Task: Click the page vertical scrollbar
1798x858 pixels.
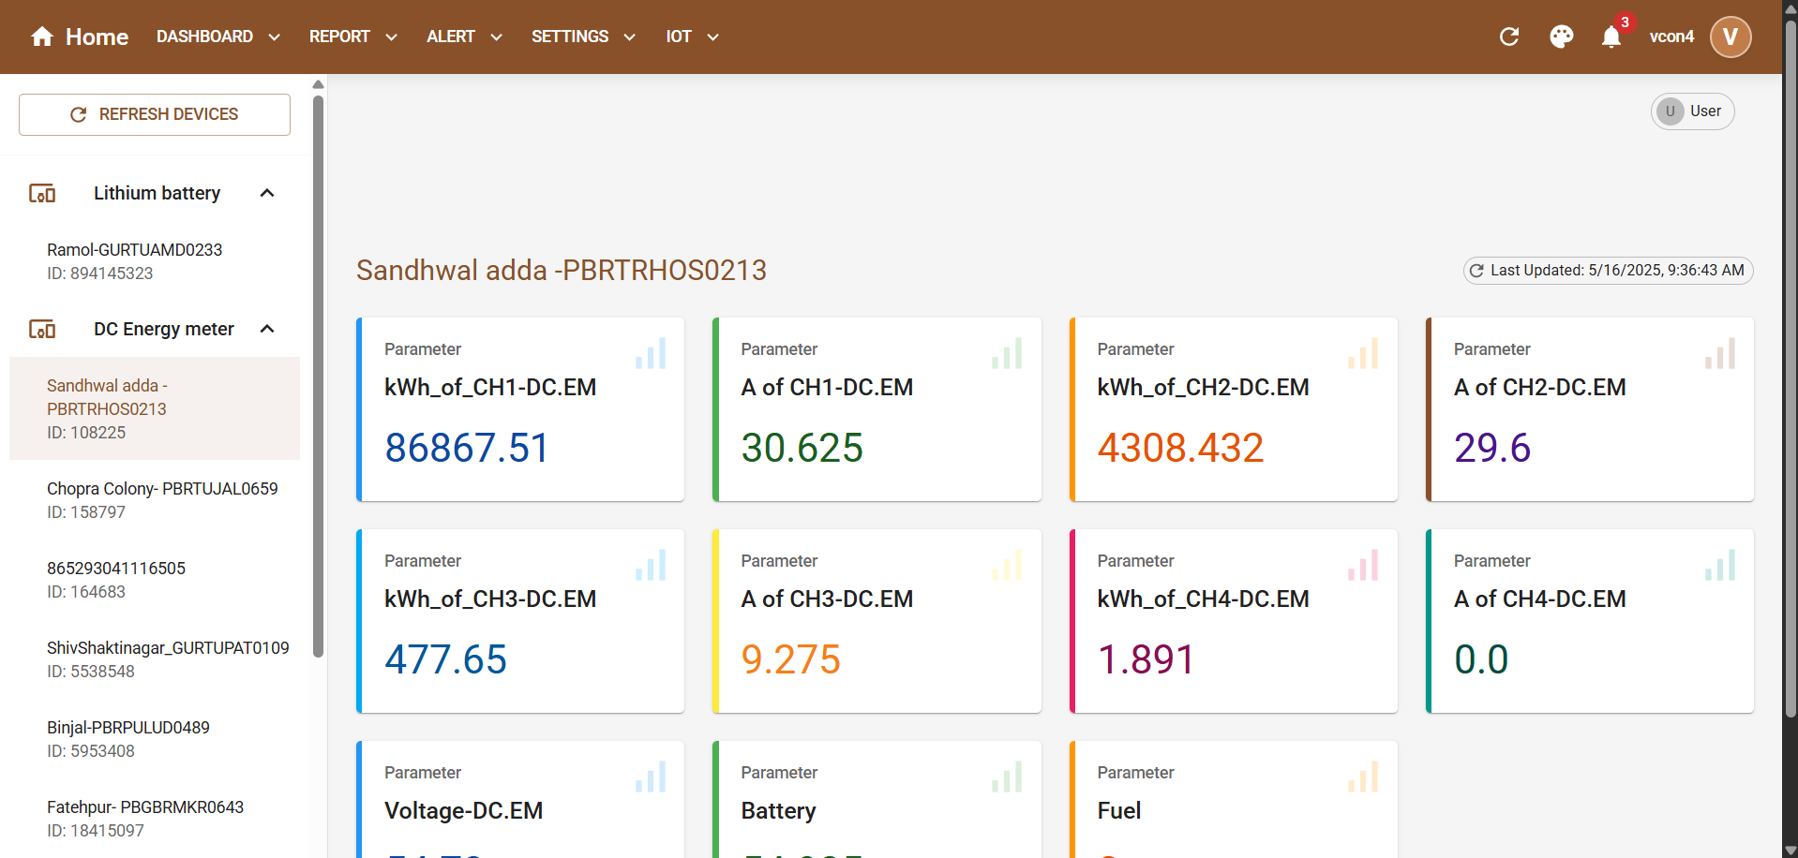Action: (1791, 370)
